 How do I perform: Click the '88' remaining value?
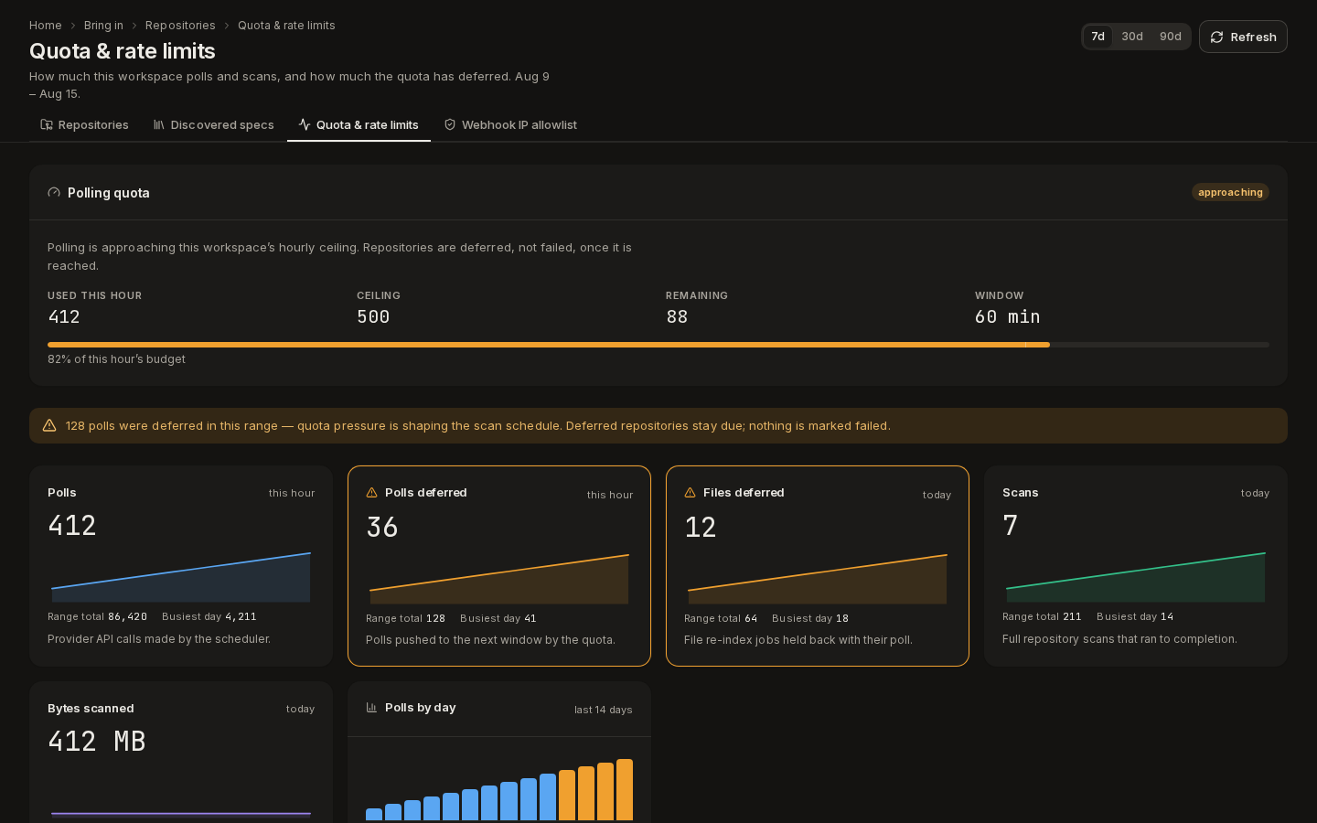(677, 316)
